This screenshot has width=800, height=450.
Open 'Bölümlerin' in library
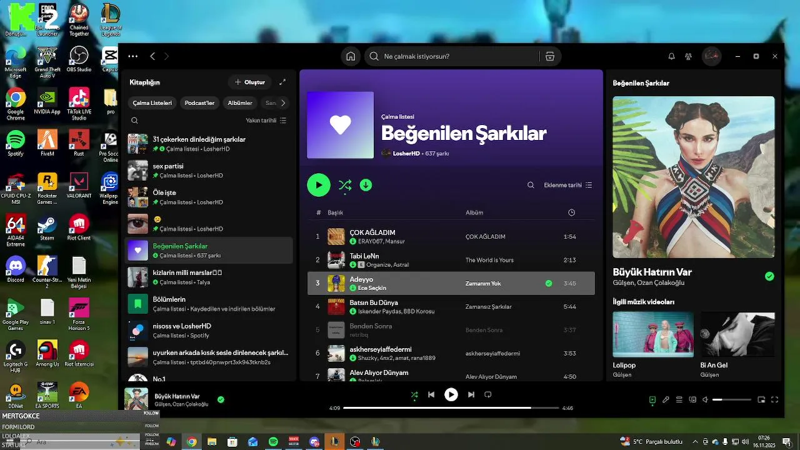[208, 304]
